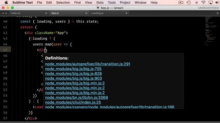Open the Window menu

pyautogui.click(x=141, y=2)
